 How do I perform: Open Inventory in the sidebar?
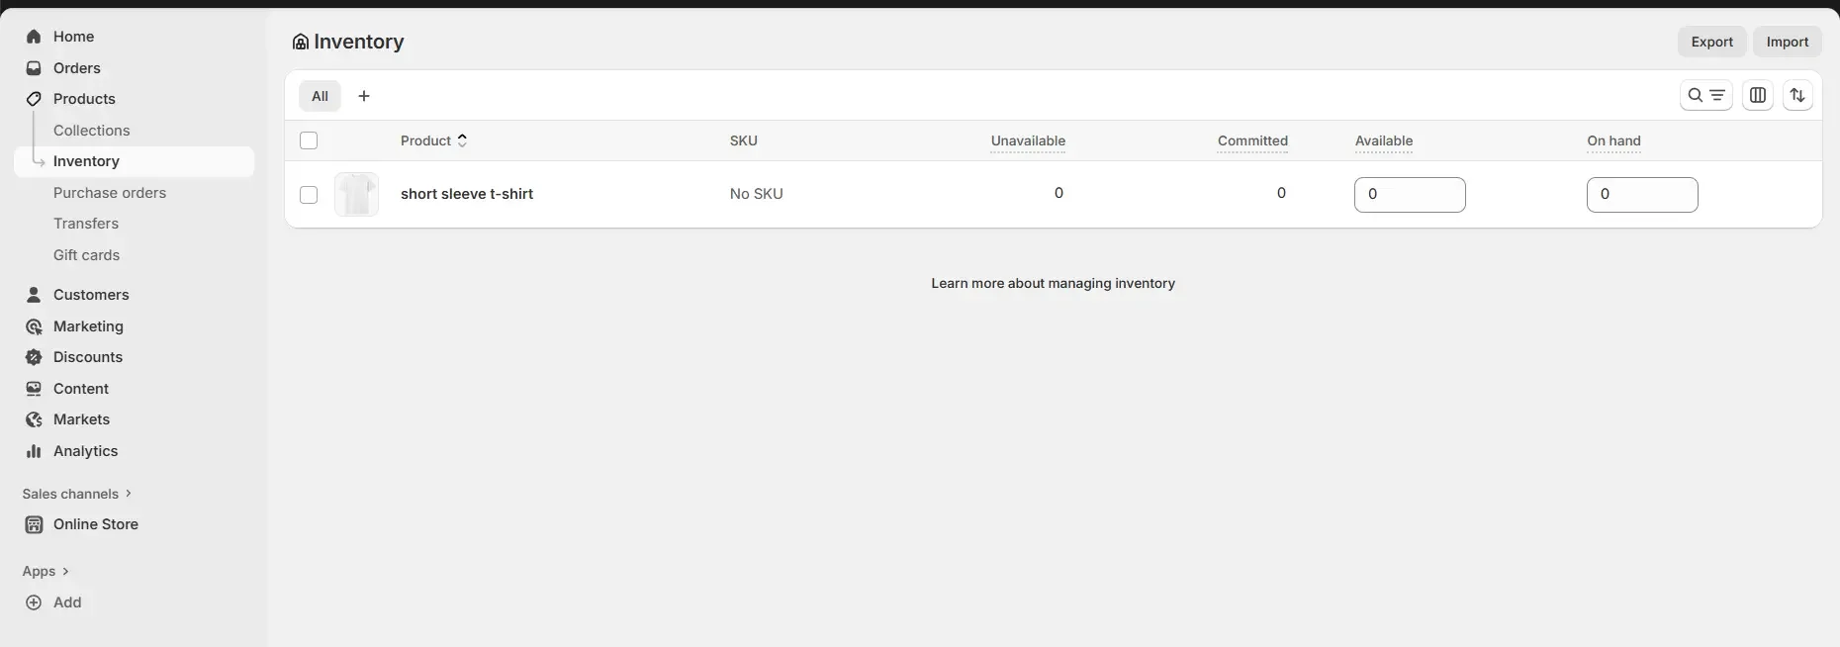[x=135, y=161]
